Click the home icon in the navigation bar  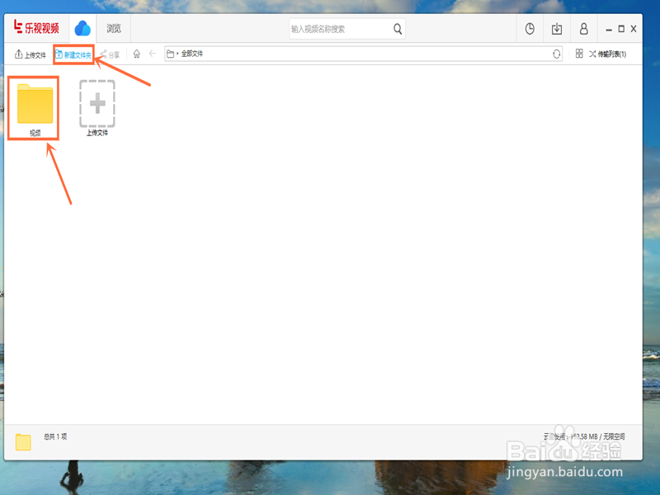[x=136, y=53]
